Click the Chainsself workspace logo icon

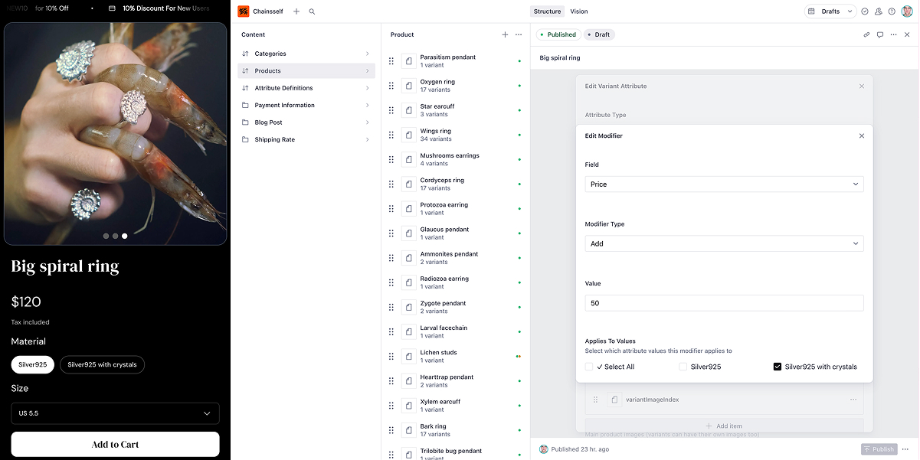coord(244,11)
